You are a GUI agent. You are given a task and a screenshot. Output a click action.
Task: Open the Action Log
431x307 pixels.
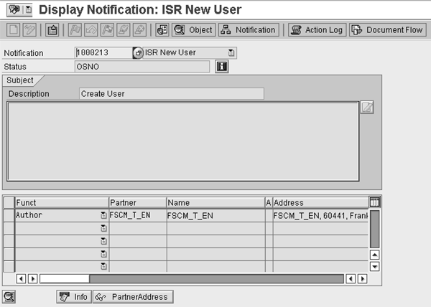[x=318, y=30]
